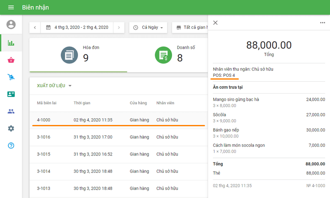Screen dimensions: 330x198
Task: Select the Hóa đơn tab
Action: [x=78, y=55]
